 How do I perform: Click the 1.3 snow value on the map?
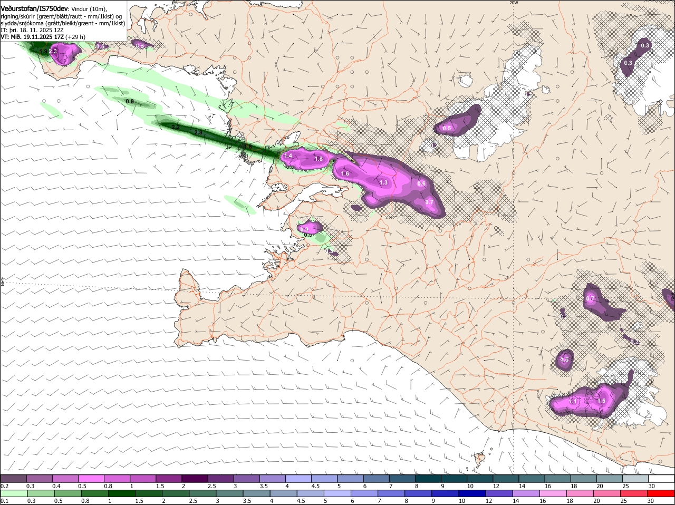pos(383,182)
